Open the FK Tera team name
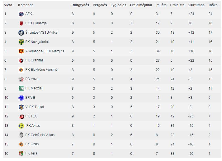Image resolution: width=222 pixels, height=161 pixels. click(31, 153)
